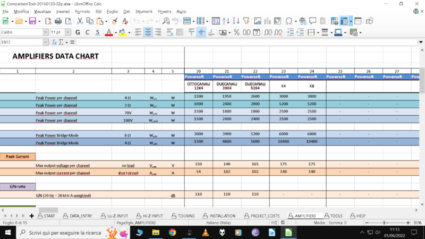425x239 pixels.
Task: Click the Clone formatting paintbrush
Action: [x=115, y=21]
